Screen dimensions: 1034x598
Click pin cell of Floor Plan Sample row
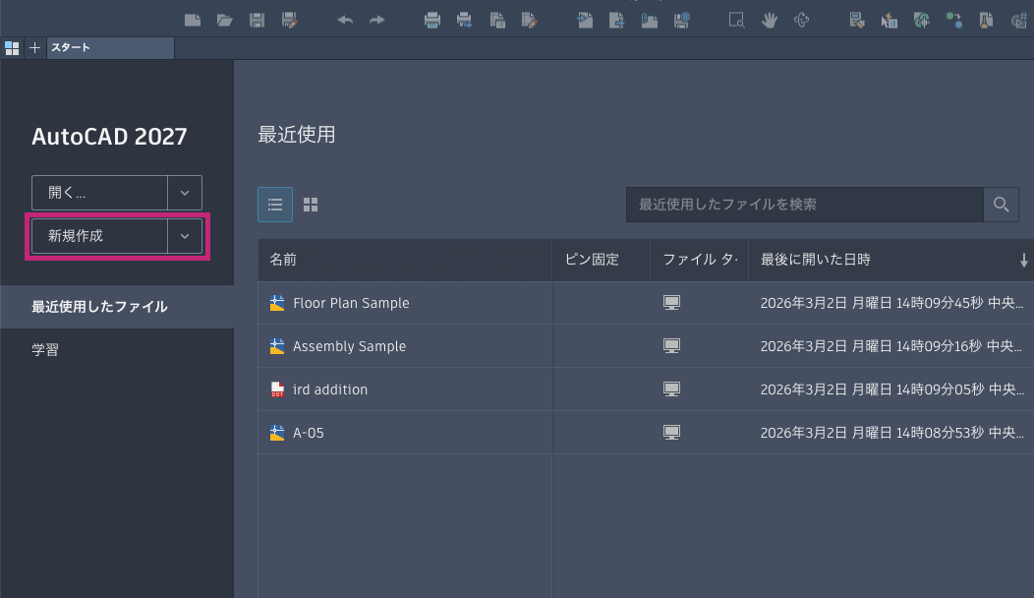(x=601, y=303)
